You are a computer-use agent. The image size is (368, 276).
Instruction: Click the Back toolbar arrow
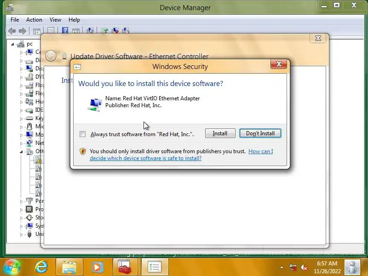pyautogui.click(x=12, y=31)
